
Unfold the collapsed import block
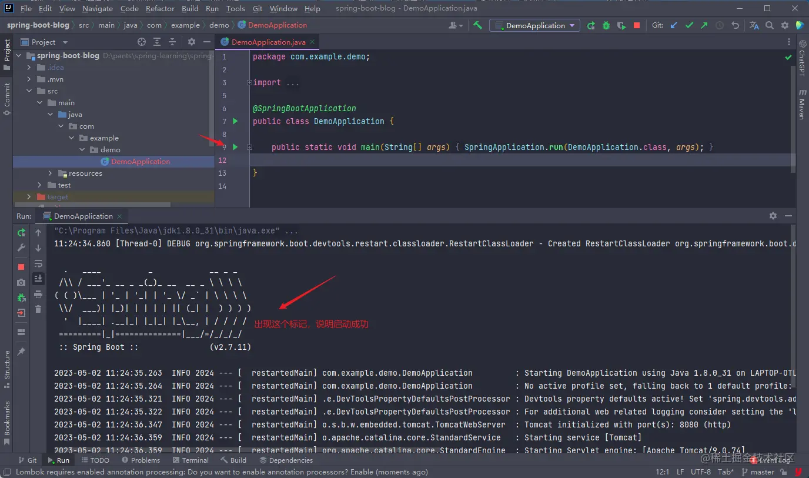tap(249, 83)
